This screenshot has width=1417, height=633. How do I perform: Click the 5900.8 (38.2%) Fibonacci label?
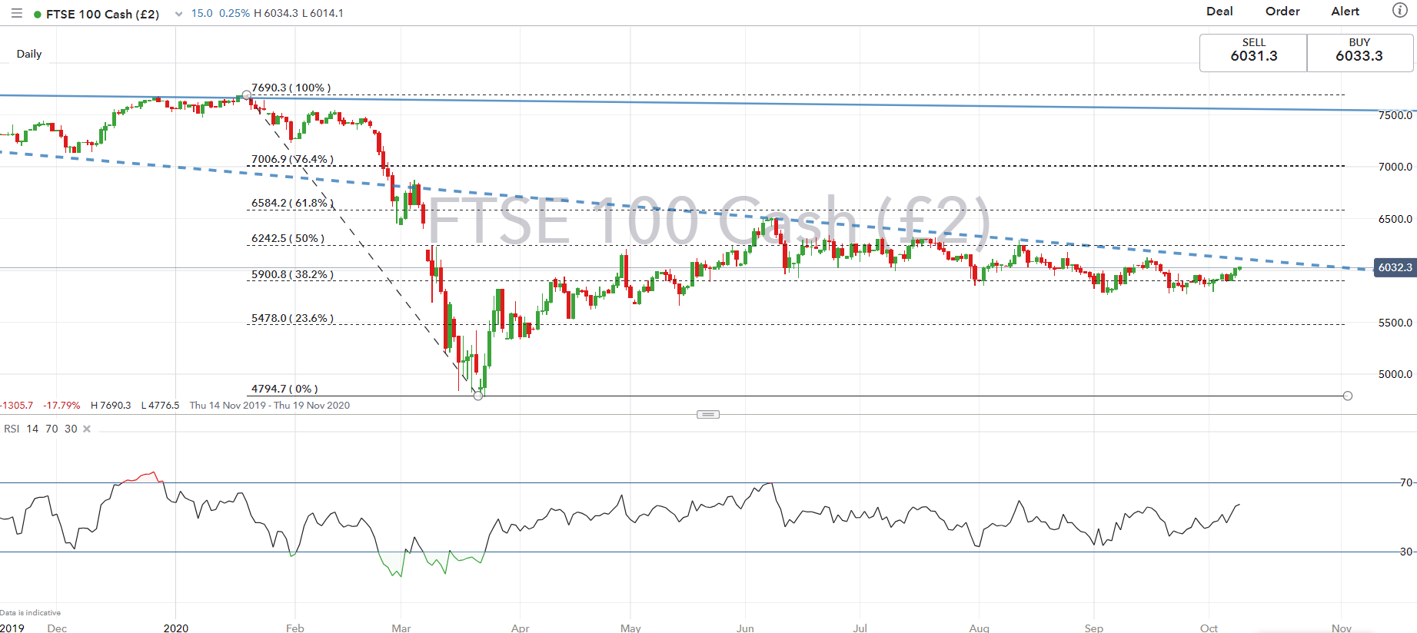(292, 274)
